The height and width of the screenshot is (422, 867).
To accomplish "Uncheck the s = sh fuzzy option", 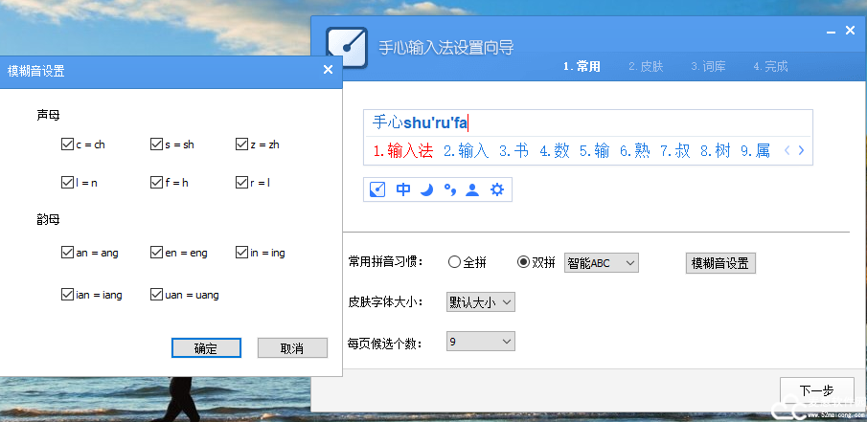I will pyautogui.click(x=171, y=144).
